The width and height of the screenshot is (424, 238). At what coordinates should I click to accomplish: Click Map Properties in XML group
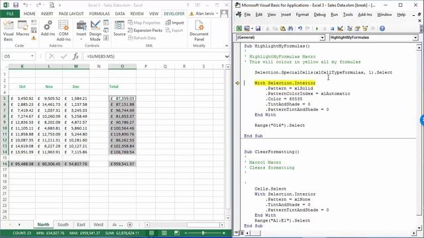tap(144, 22)
